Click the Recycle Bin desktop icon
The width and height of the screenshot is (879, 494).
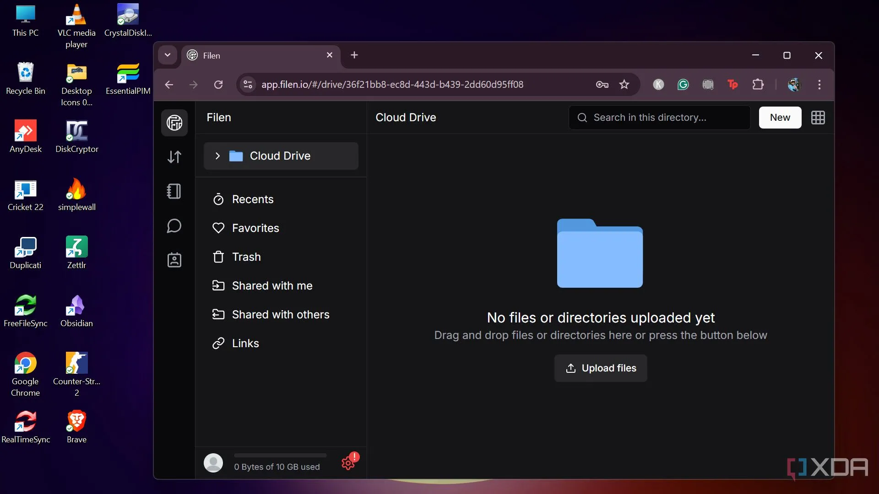[x=26, y=79]
